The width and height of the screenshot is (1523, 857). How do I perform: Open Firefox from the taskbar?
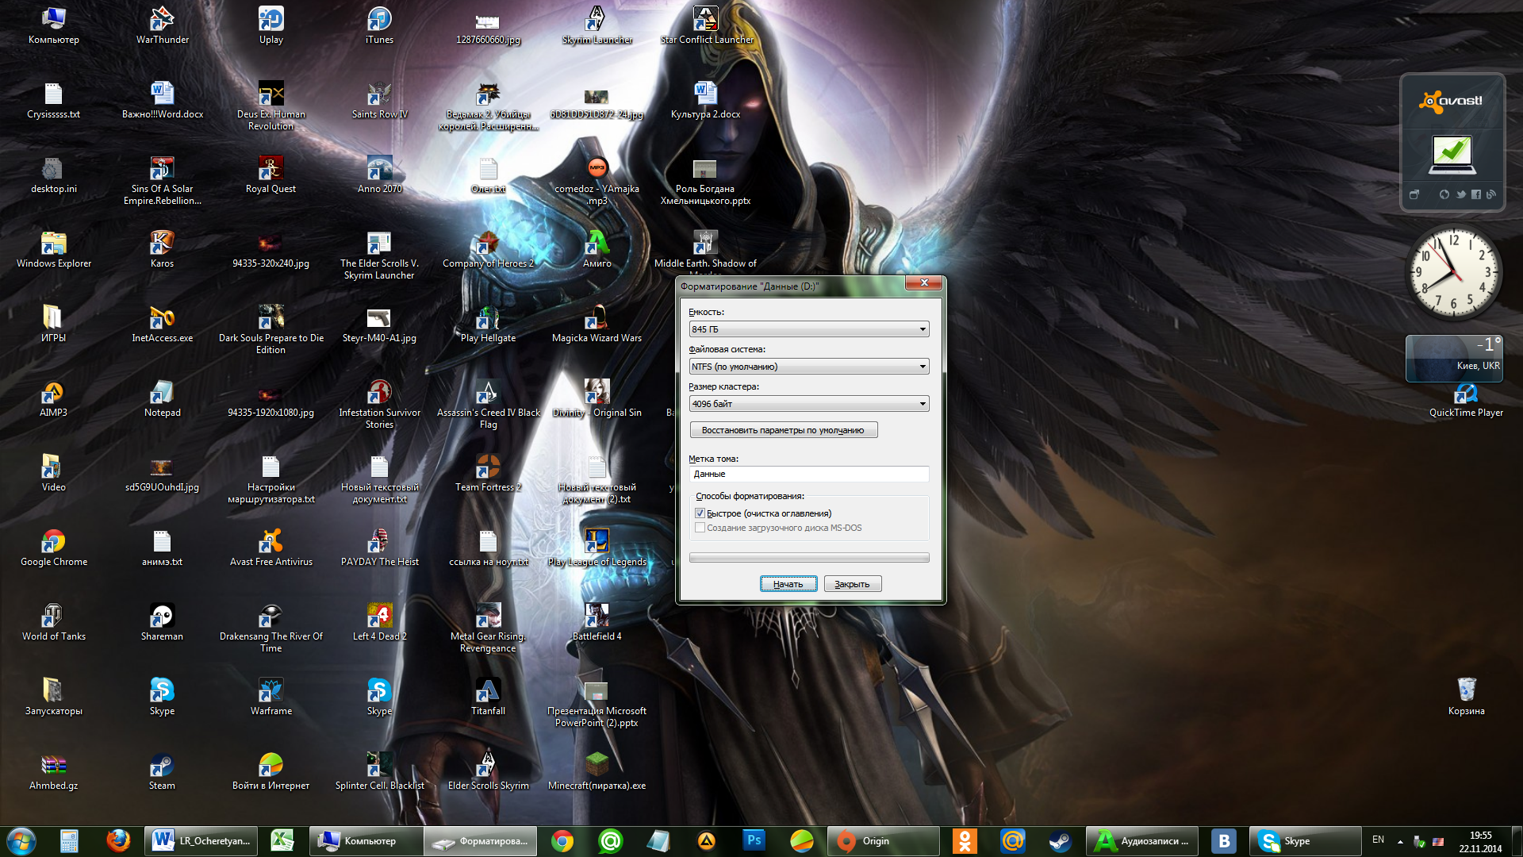(118, 840)
